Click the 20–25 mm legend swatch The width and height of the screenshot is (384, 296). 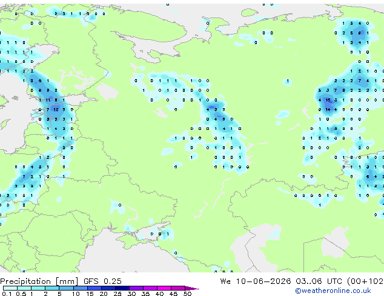click(108, 288)
